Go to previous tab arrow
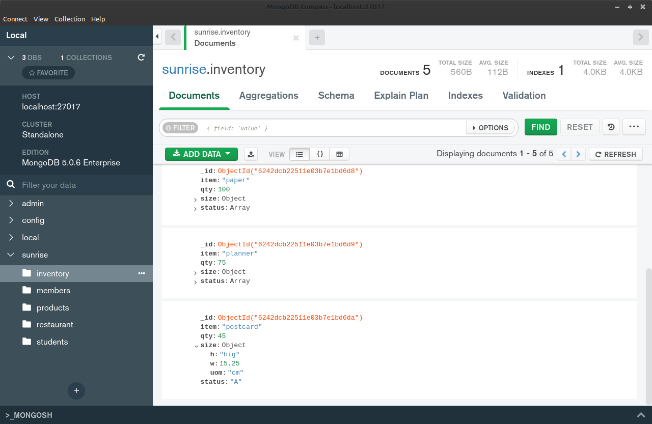The width and height of the screenshot is (652, 424). click(x=173, y=37)
